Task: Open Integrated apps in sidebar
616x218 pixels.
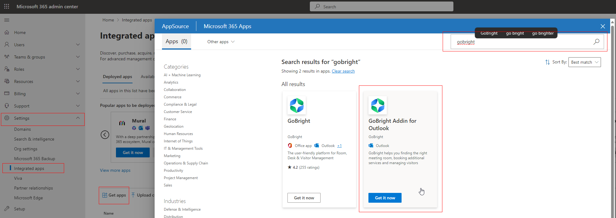Action: tap(29, 168)
